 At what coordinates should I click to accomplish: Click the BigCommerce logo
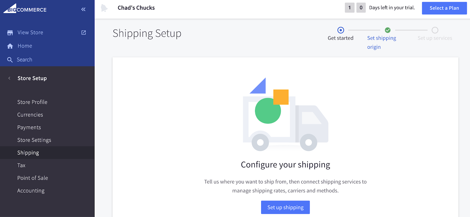[25, 9]
